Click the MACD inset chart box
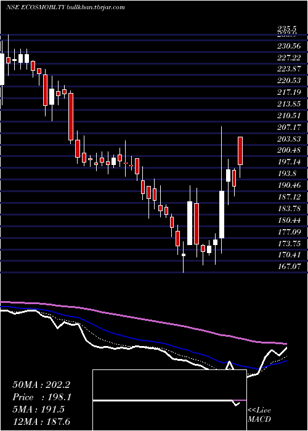This screenshot has height=431, width=308. click(169, 400)
